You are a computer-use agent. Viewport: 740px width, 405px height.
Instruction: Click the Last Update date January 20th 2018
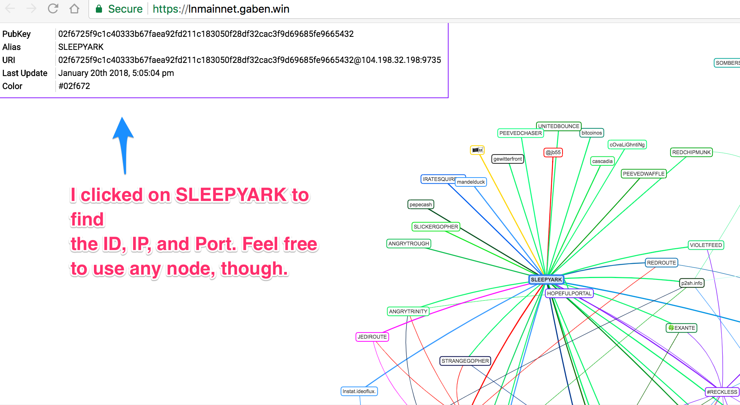(116, 73)
